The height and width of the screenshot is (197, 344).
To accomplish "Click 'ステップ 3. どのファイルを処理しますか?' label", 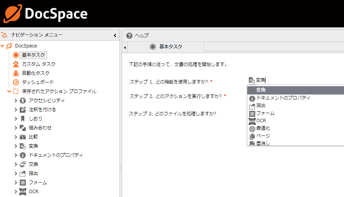I will pos(173,114).
